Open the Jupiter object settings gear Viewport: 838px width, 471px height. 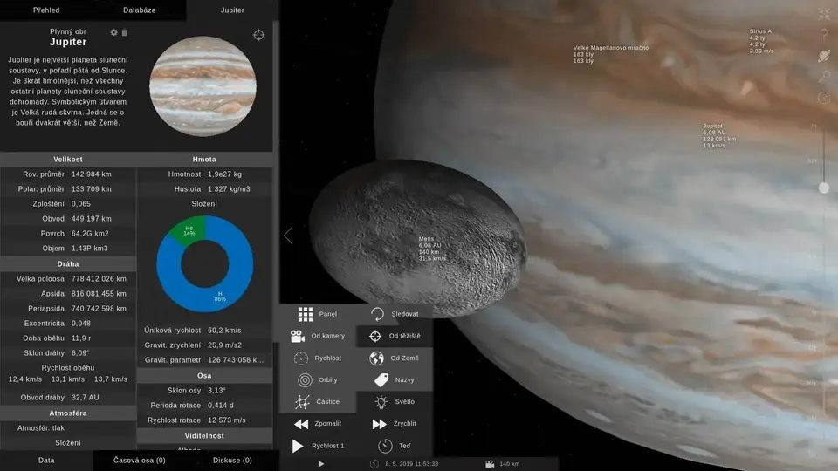point(113,32)
